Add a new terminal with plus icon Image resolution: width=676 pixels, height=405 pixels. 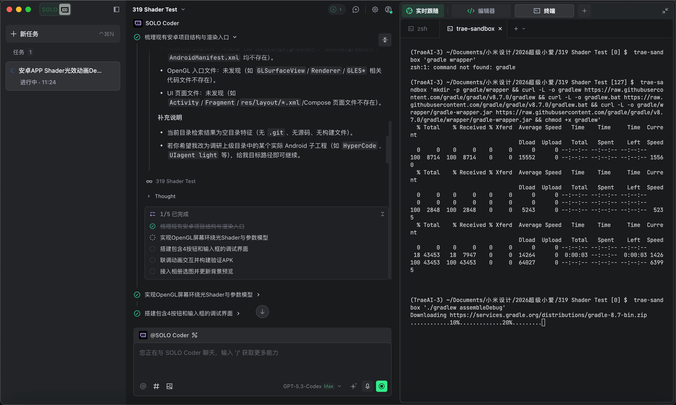coord(516,29)
